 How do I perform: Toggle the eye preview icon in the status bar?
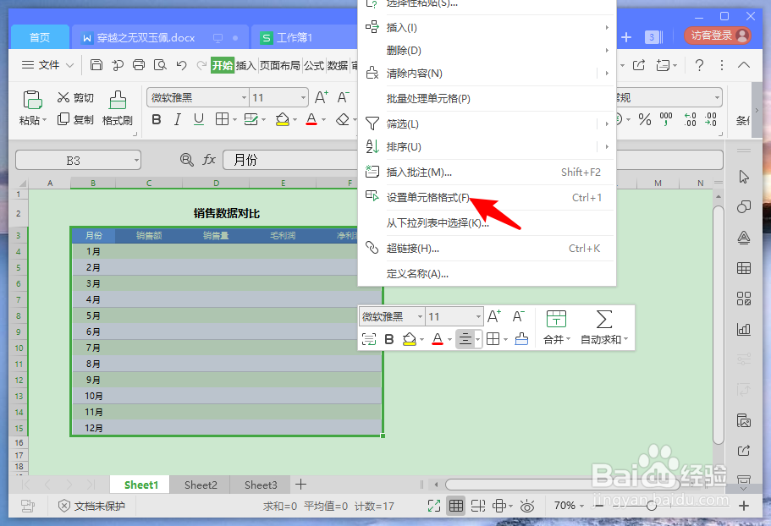pyautogui.click(x=527, y=506)
